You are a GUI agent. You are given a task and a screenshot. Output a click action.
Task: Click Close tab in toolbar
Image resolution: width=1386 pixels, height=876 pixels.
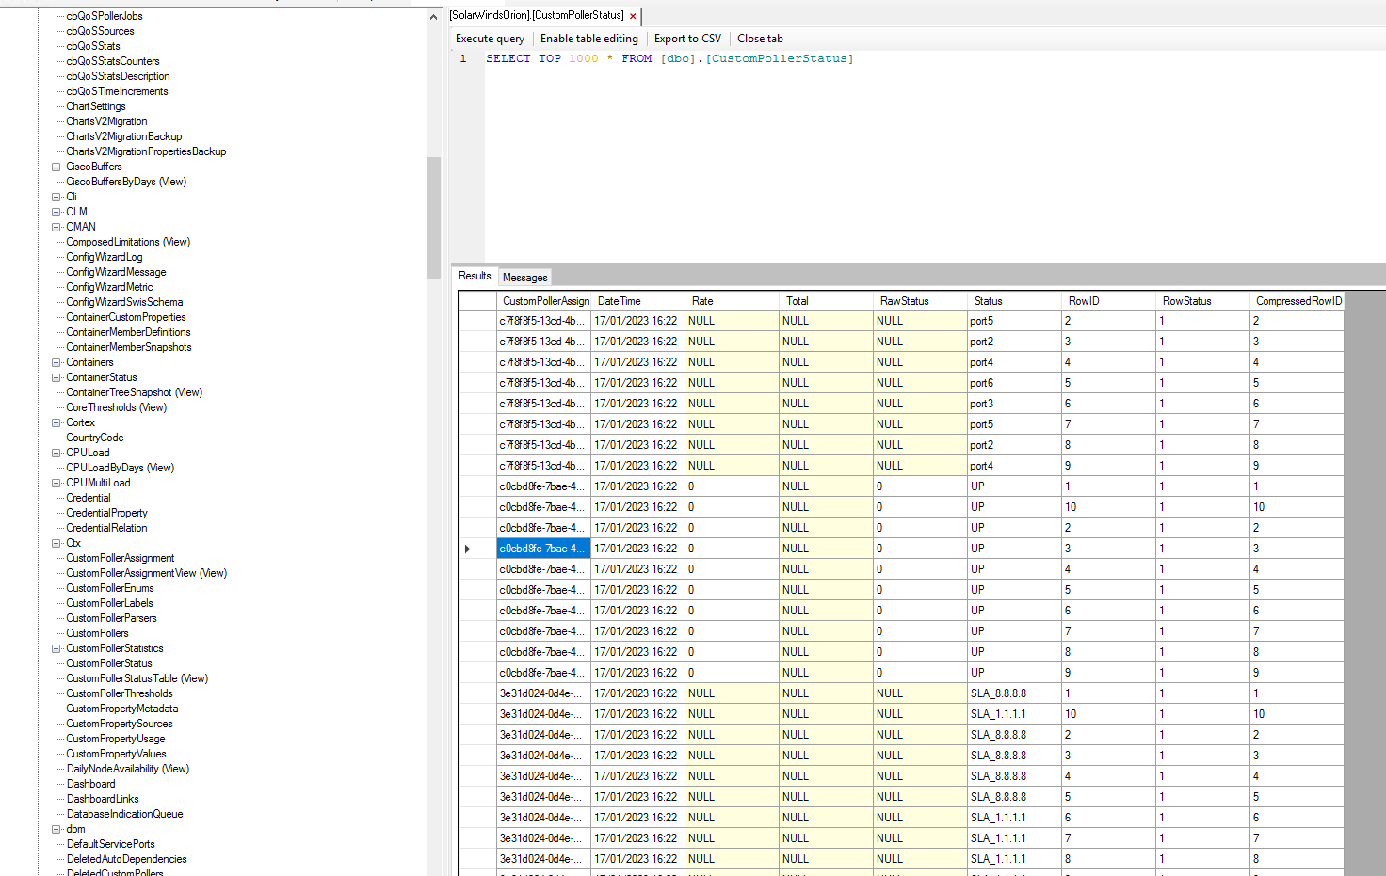click(760, 39)
